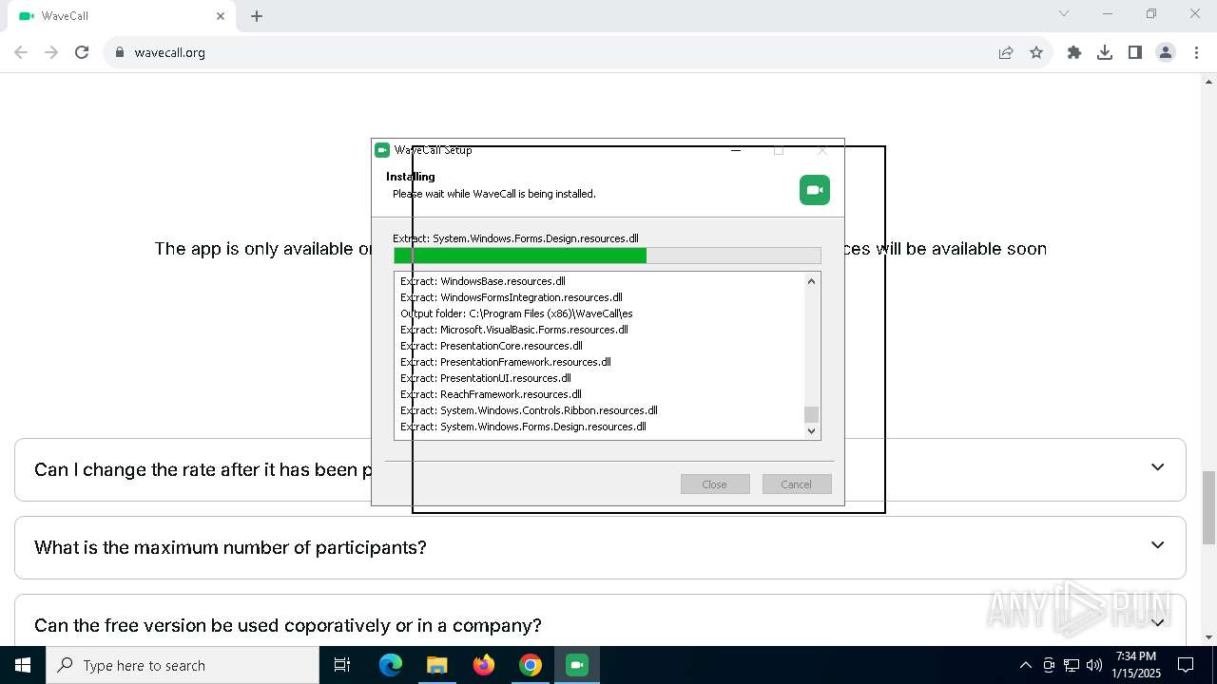The width and height of the screenshot is (1217, 684).
Task: Bookmark this page with the star
Action: pos(1036,52)
